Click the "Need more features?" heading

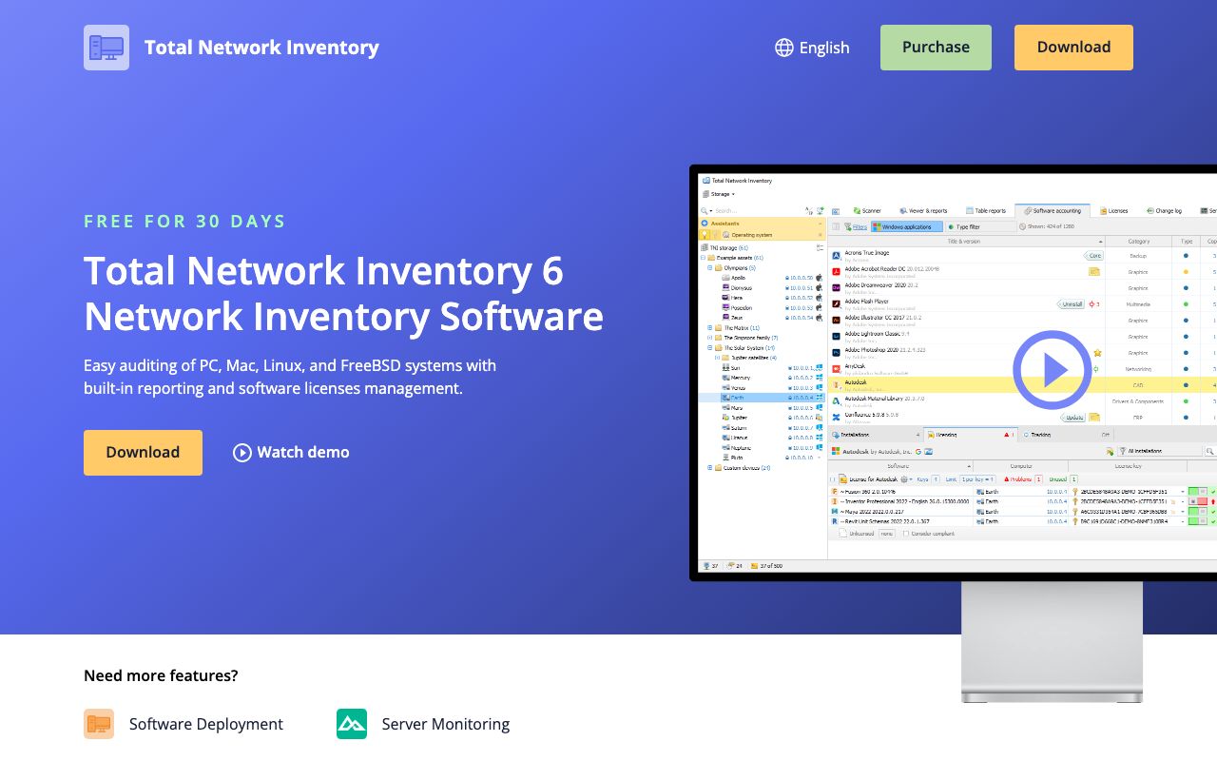(161, 675)
